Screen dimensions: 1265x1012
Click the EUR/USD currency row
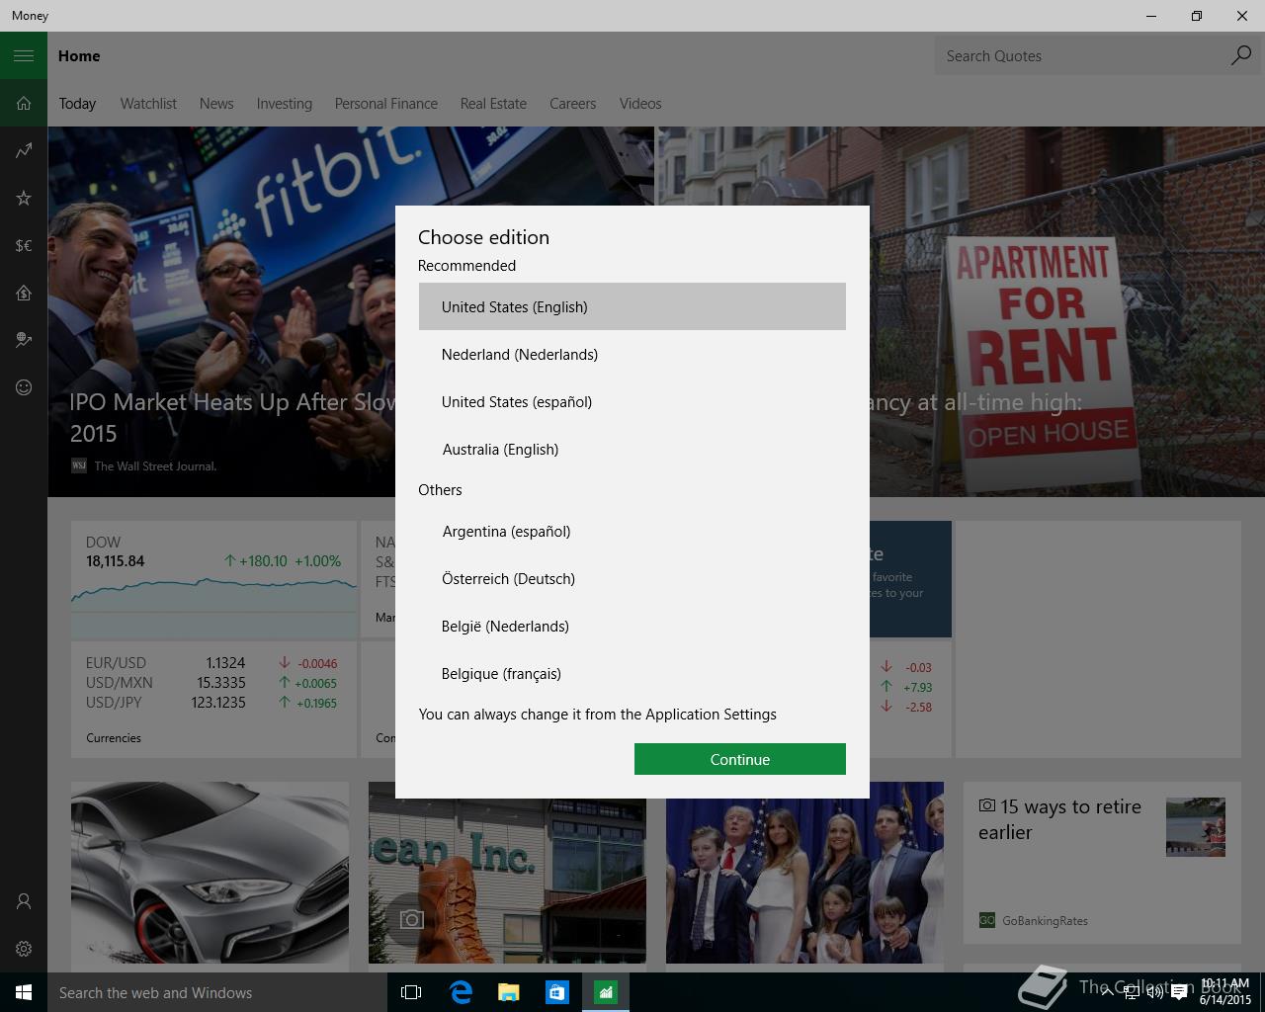click(x=211, y=663)
